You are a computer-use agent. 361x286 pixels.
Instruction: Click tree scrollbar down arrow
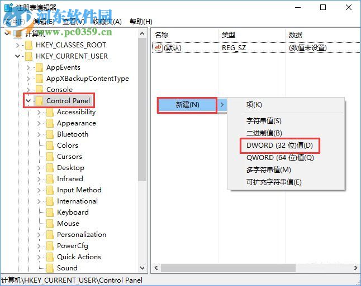point(142,268)
